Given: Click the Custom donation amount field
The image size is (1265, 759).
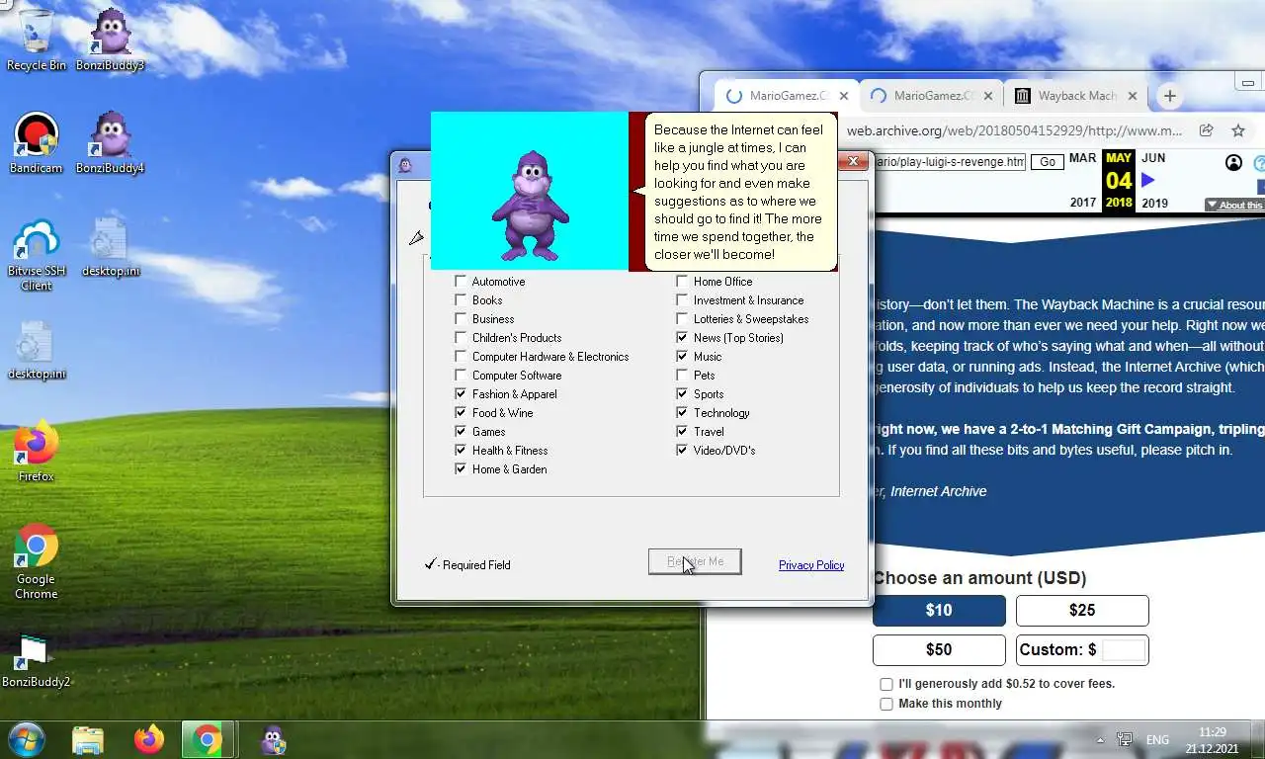Looking at the screenshot, I should (1124, 650).
